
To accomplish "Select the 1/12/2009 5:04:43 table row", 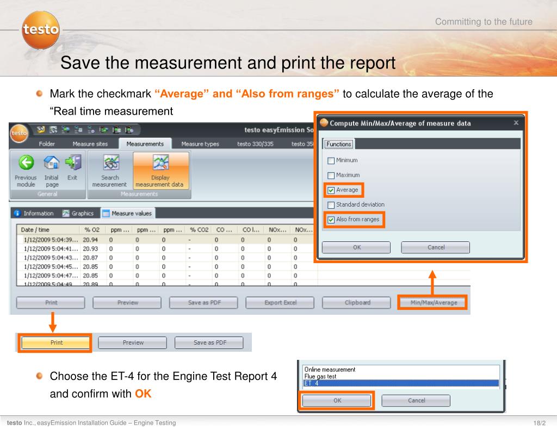I will coord(167,258).
